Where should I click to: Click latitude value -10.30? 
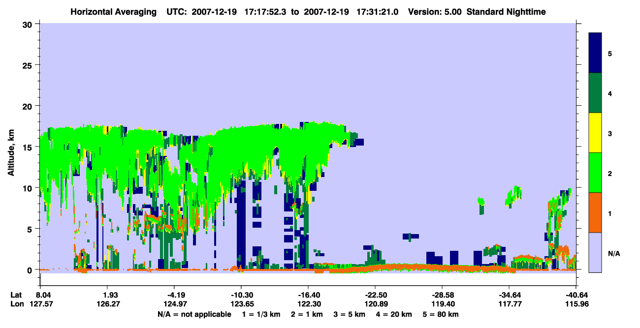[x=241, y=295]
